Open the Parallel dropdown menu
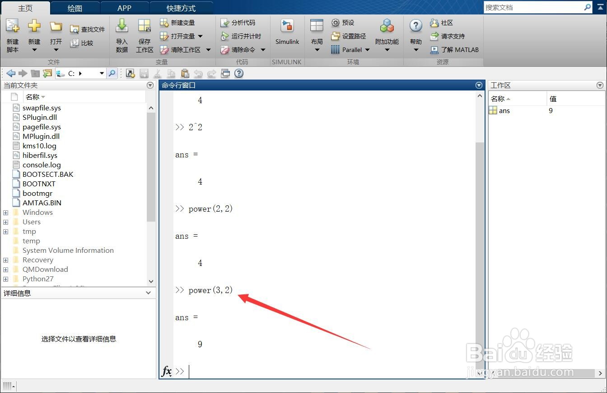The height and width of the screenshot is (393, 607). coord(367,50)
